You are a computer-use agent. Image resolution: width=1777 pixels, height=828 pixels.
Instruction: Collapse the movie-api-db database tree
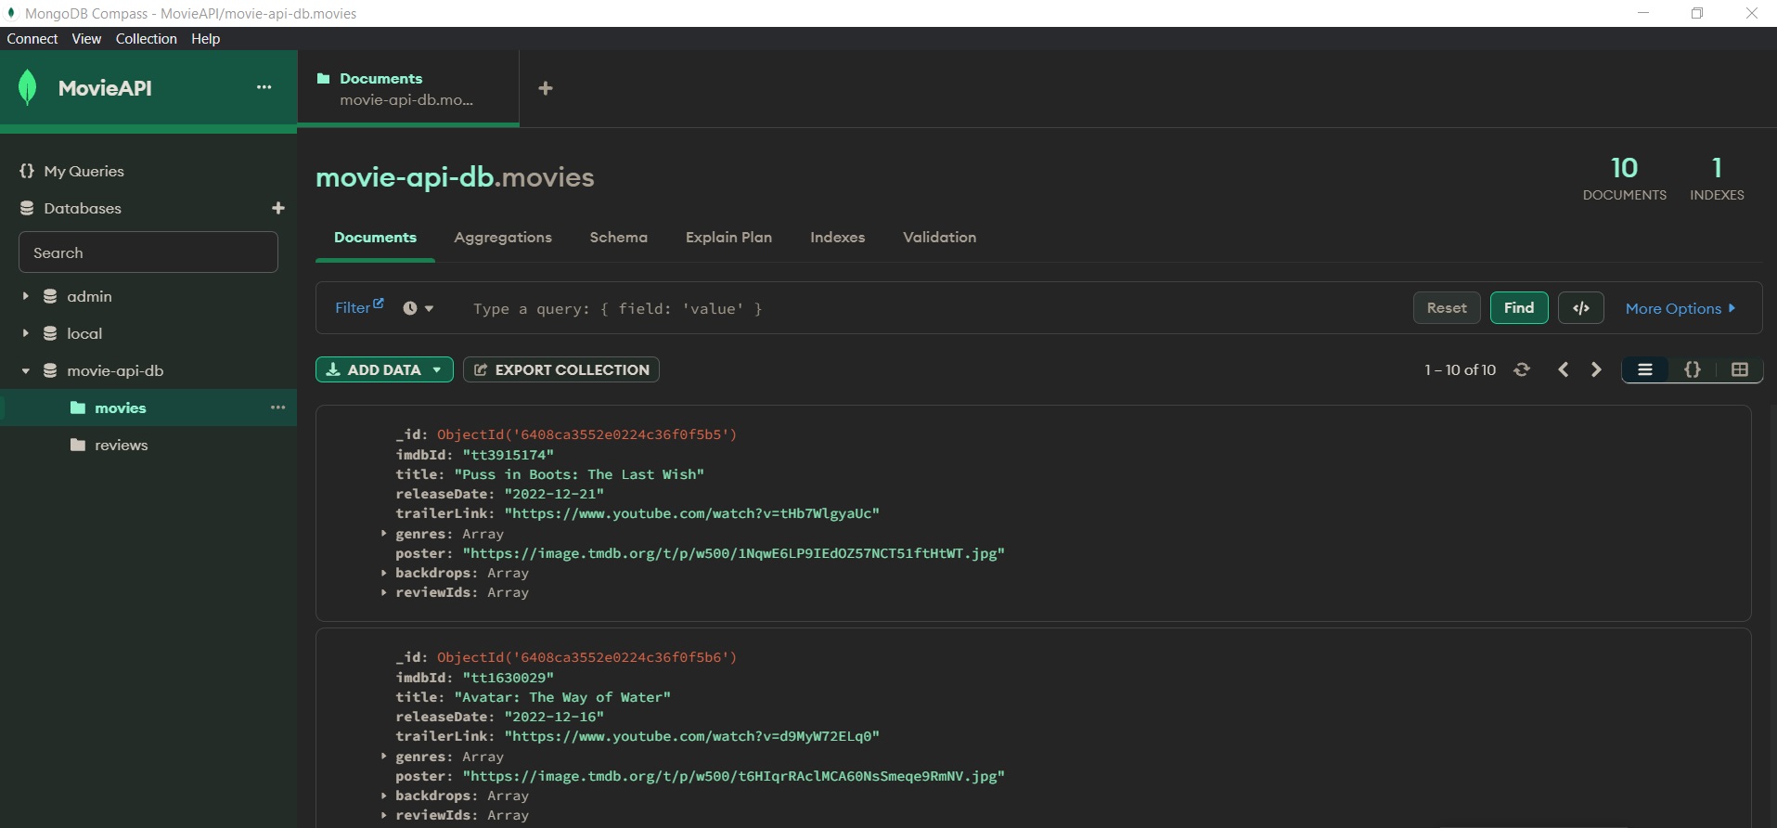pos(26,370)
